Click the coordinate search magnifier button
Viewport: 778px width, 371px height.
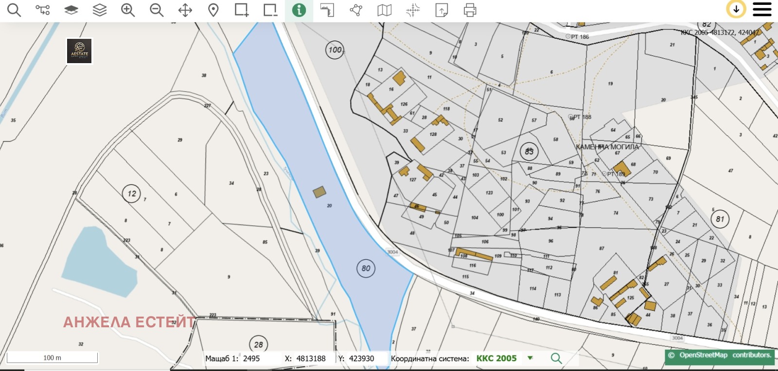pos(556,358)
